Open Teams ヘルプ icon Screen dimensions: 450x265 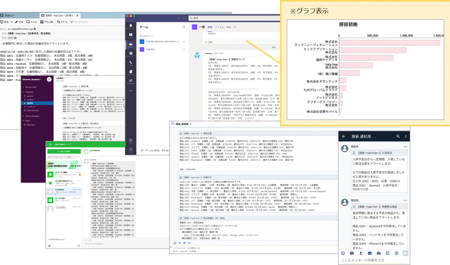click(131, 150)
